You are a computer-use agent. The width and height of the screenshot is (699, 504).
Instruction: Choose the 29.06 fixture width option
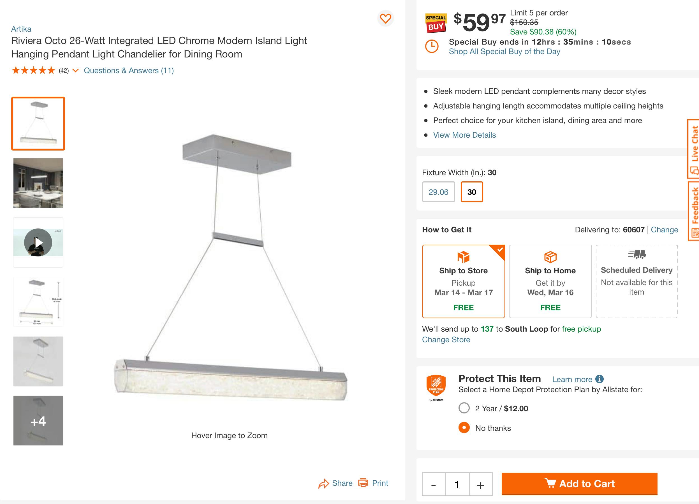(x=438, y=192)
